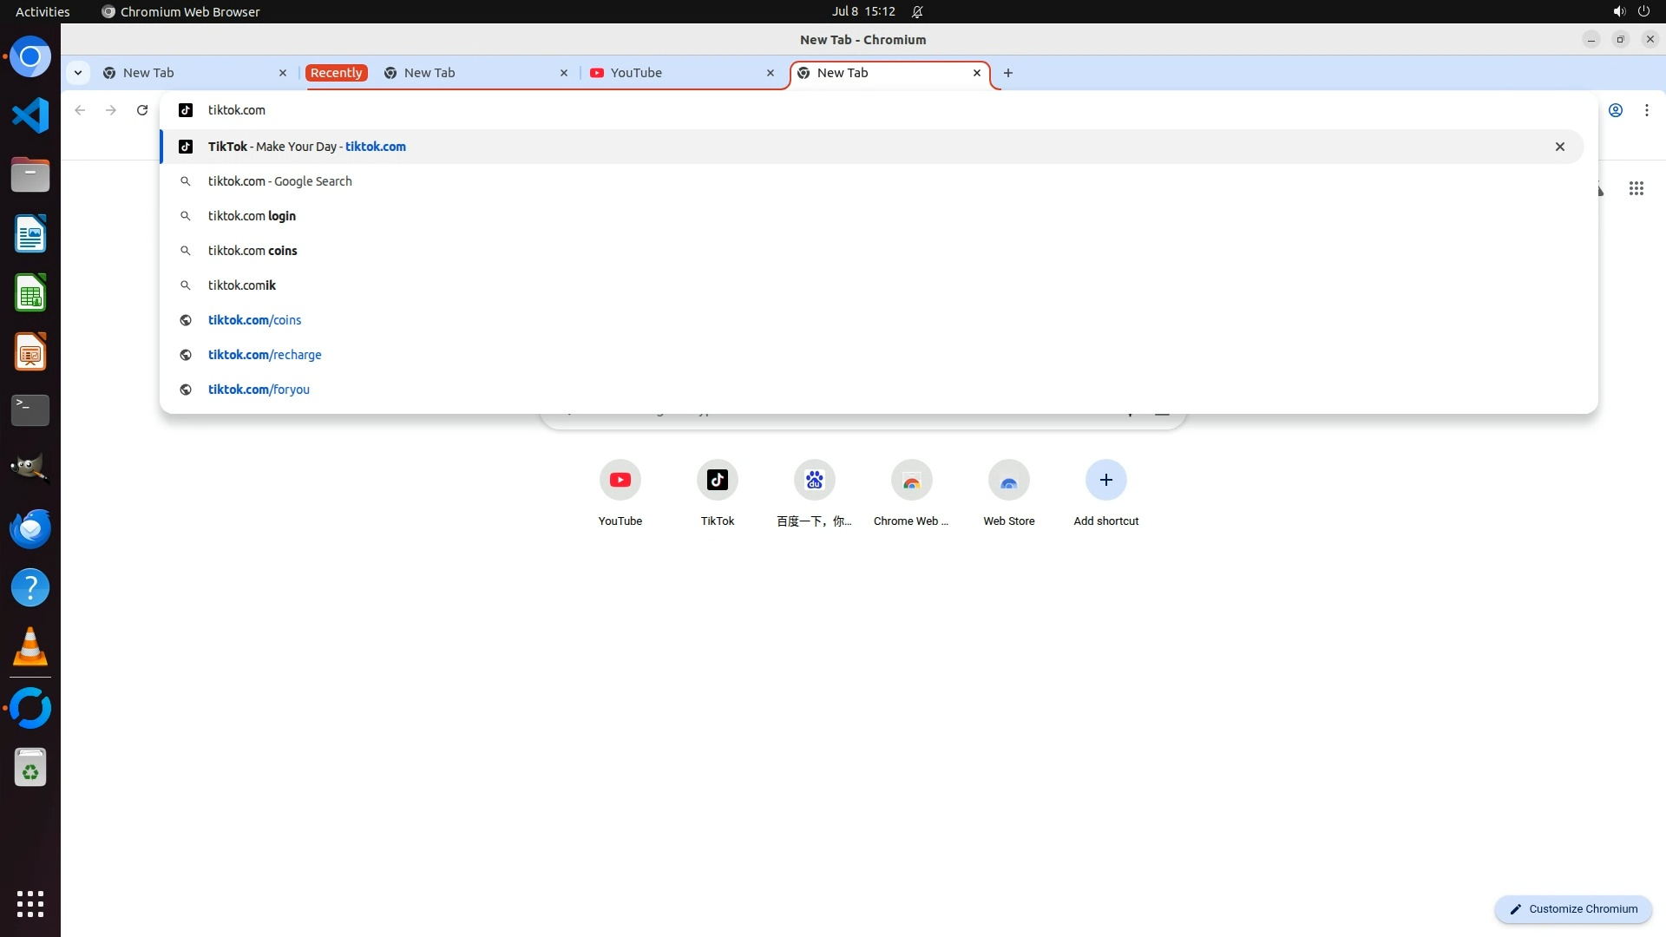Viewport: 1666px width, 937px height.
Task: Remove the TikTok suggestion with X
Action: click(x=1559, y=147)
